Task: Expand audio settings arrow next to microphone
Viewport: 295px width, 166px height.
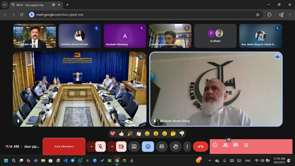Action: (91, 147)
